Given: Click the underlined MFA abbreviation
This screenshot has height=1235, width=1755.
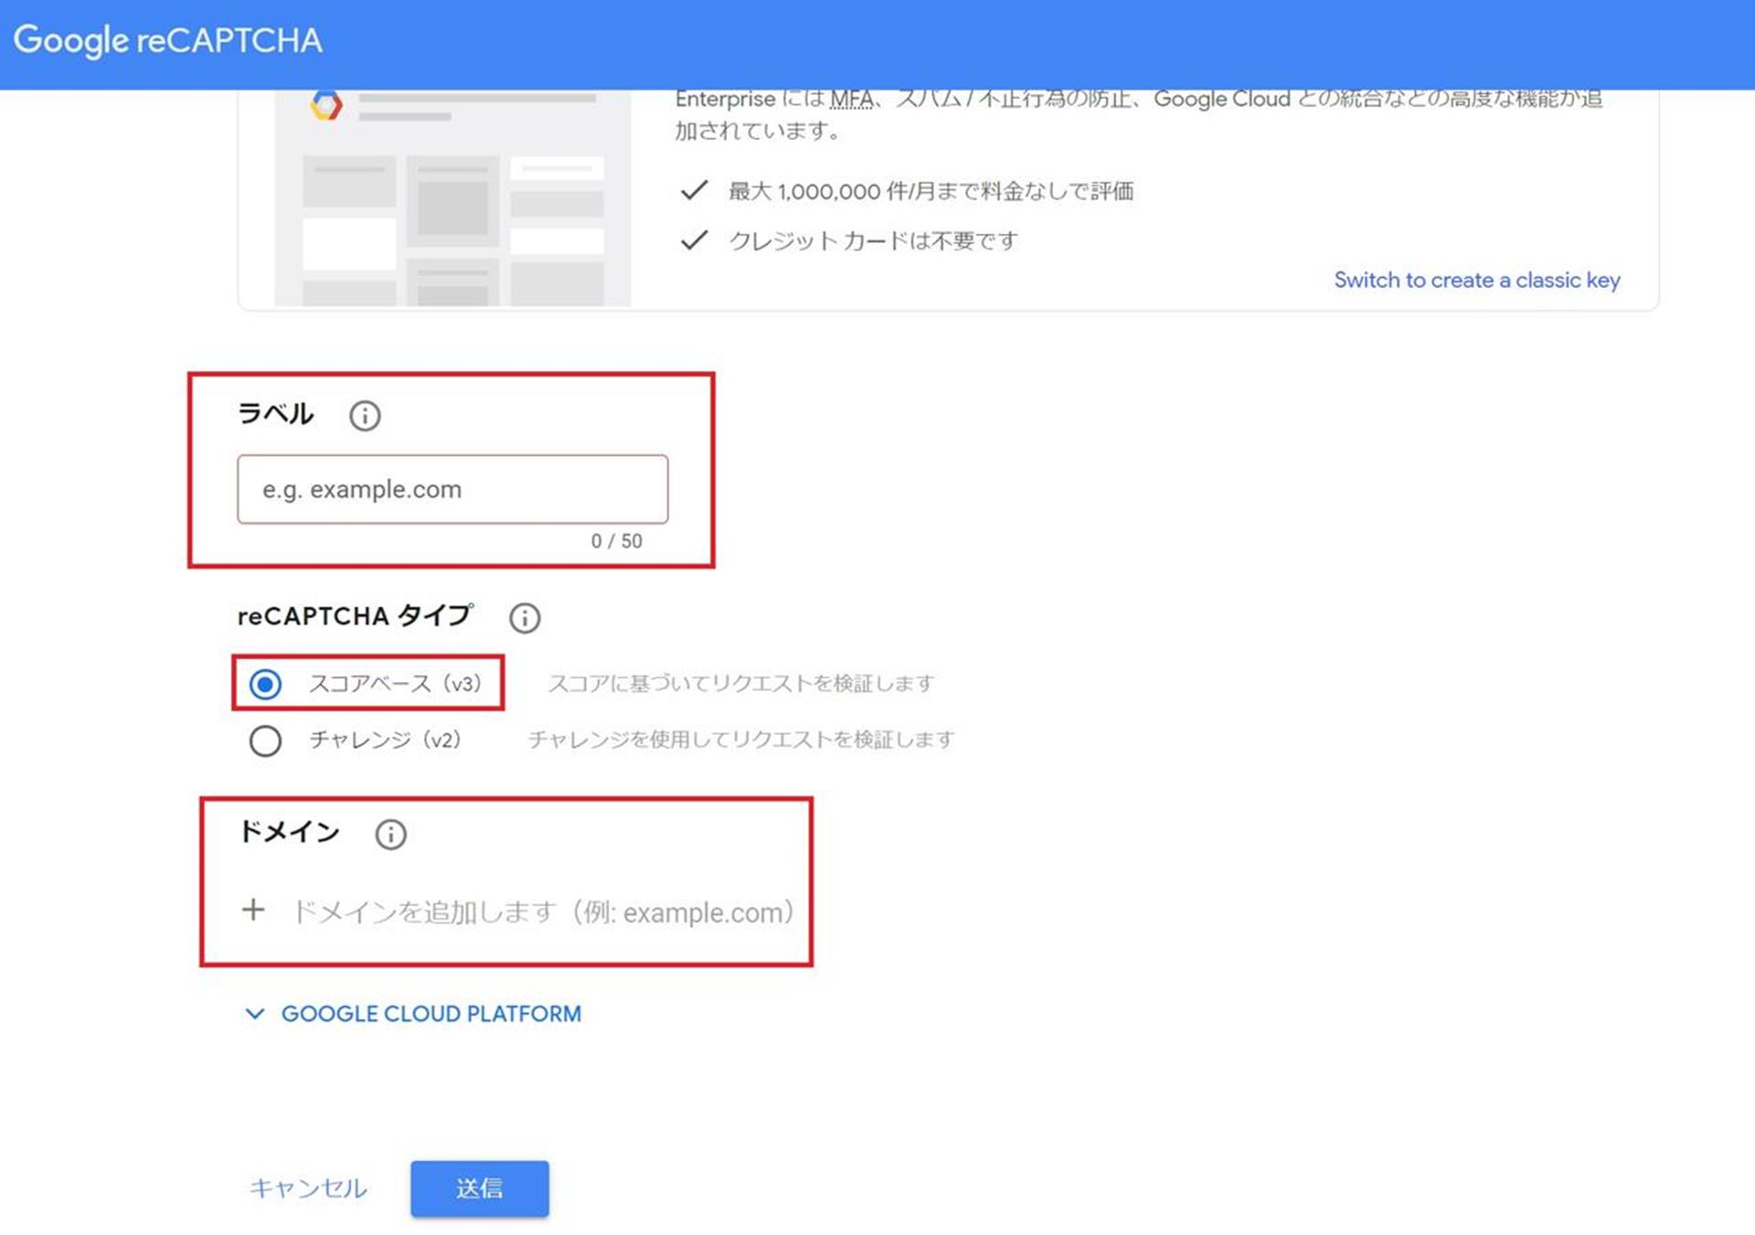Looking at the screenshot, I should pyautogui.click(x=851, y=100).
